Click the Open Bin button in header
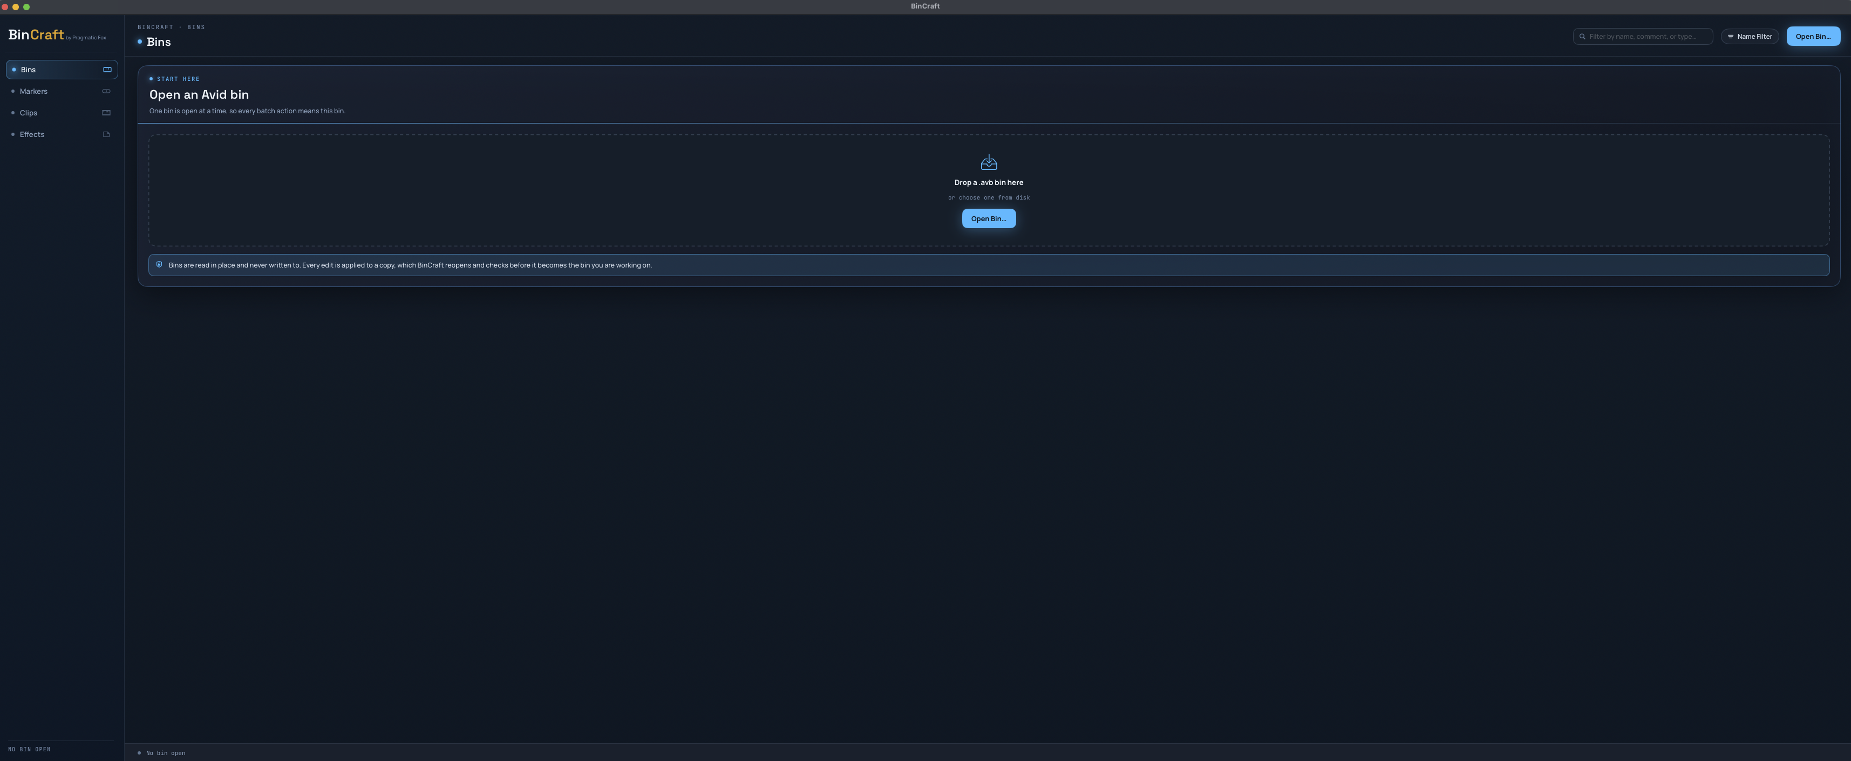Screen dimensions: 1851x761 (1813, 37)
